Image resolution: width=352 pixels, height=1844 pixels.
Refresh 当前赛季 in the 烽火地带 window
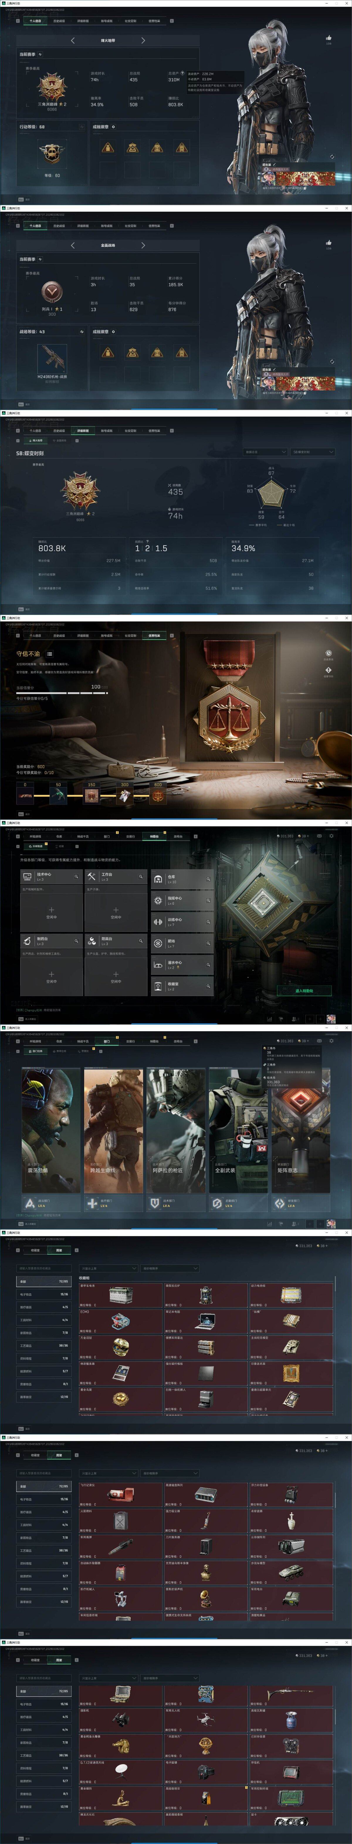point(41,54)
